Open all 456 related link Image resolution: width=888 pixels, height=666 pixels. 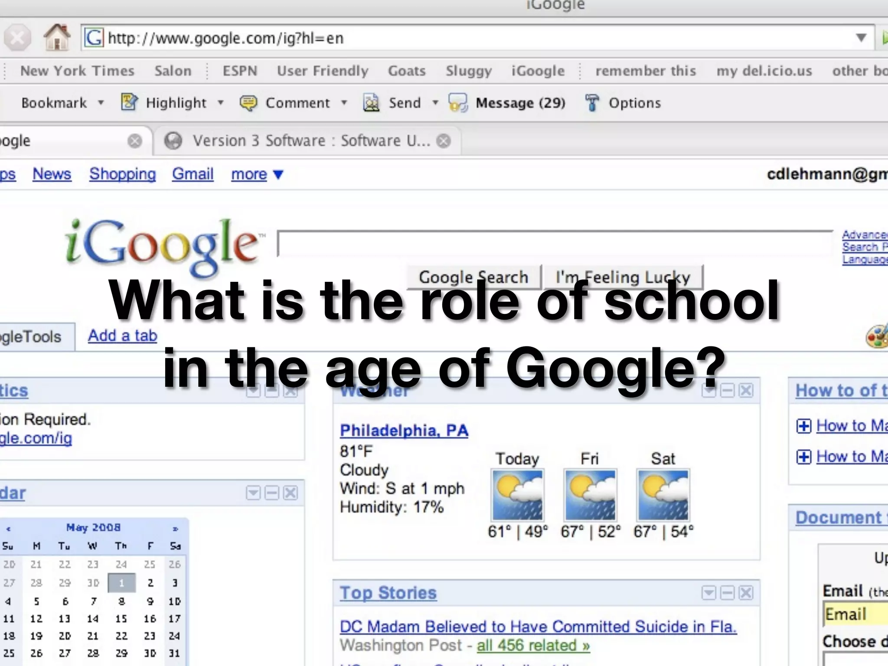click(533, 646)
